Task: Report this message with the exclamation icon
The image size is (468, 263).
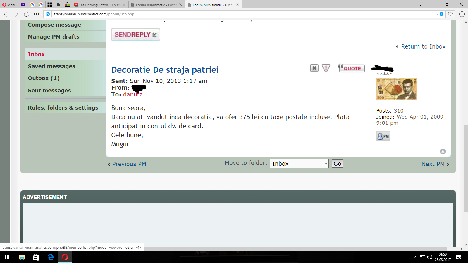Action: pos(326,68)
